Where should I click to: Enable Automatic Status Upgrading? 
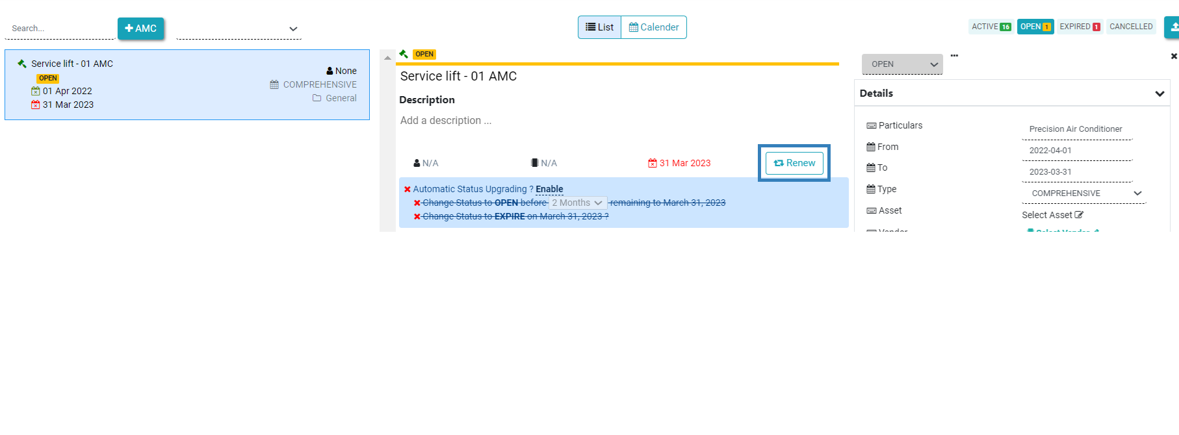(549, 189)
